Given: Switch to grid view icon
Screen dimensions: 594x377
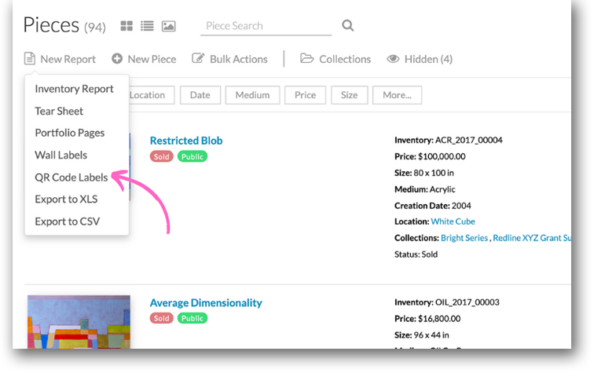Looking at the screenshot, I should click(126, 26).
